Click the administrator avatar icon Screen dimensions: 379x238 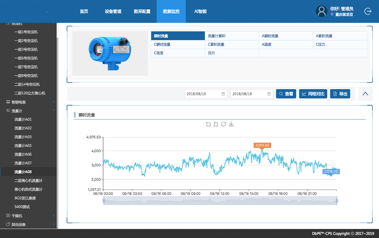click(x=321, y=11)
